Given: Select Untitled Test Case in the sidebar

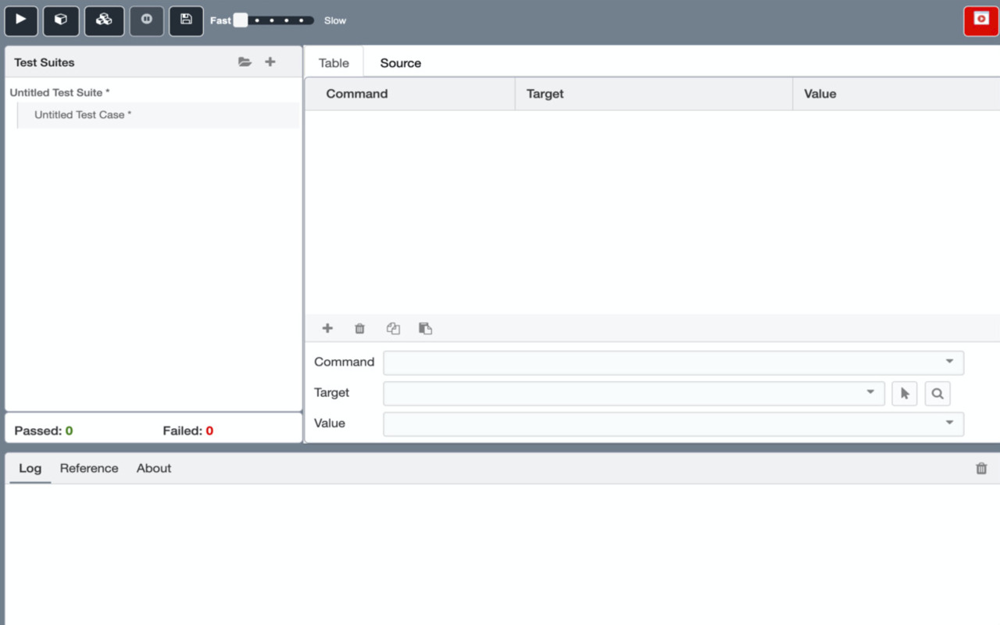Looking at the screenshot, I should (81, 115).
